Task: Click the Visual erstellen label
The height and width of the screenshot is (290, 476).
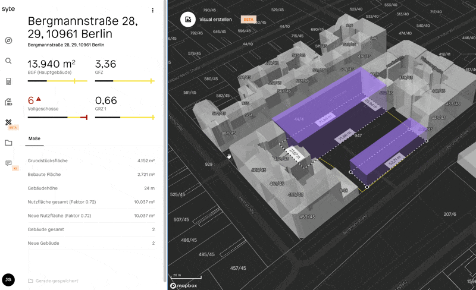Action: coord(216,19)
